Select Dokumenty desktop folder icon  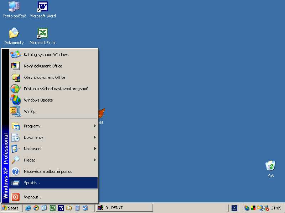pyautogui.click(x=14, y=36)
